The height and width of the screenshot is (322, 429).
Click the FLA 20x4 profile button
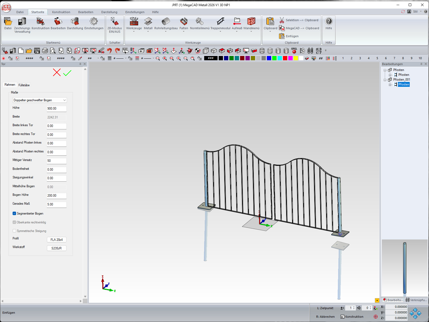57,240
